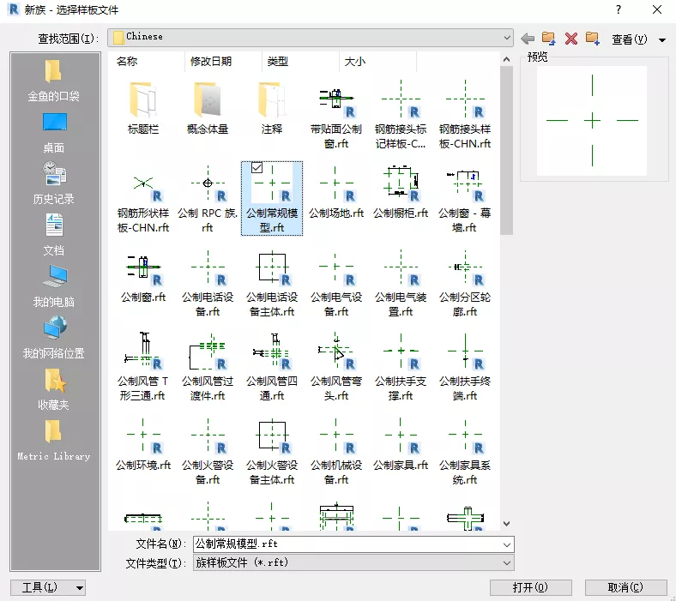Click the Back arrow toolbar icon

click(x=528, y=39)
